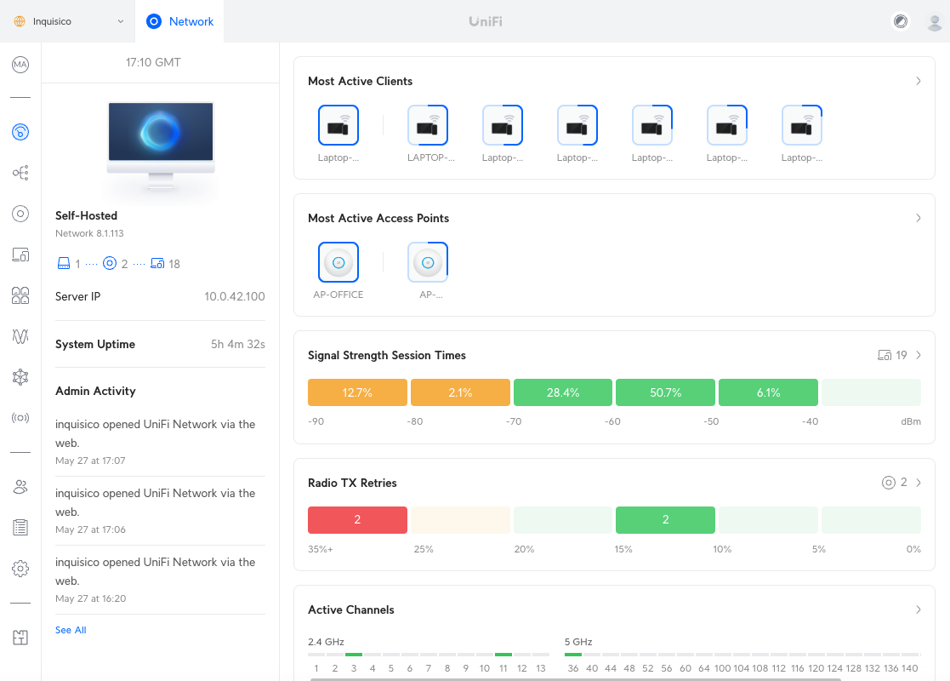Screen dimensions: 950x681
Task: Toggle the dark theme contrast icon
Action: coord(900,21)
